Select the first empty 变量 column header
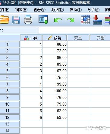The width and height of the screenshot is (110, 134). click(78, 38)
